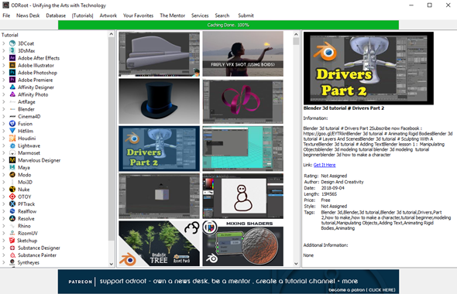This screenshot has height=294, width=457.
Task: Click the large Drivers Part 2 preview
Action: (x=369, y=68)
